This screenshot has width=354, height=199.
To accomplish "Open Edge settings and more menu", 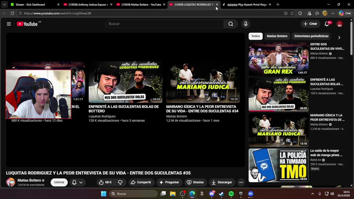I will [333, 13].
